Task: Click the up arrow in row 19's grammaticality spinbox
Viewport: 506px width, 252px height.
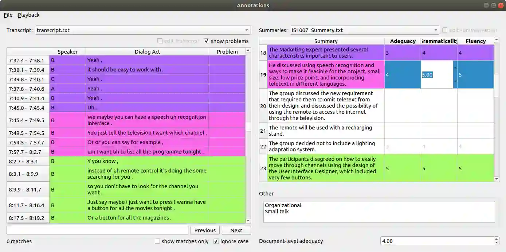Action: coord(455,68)
